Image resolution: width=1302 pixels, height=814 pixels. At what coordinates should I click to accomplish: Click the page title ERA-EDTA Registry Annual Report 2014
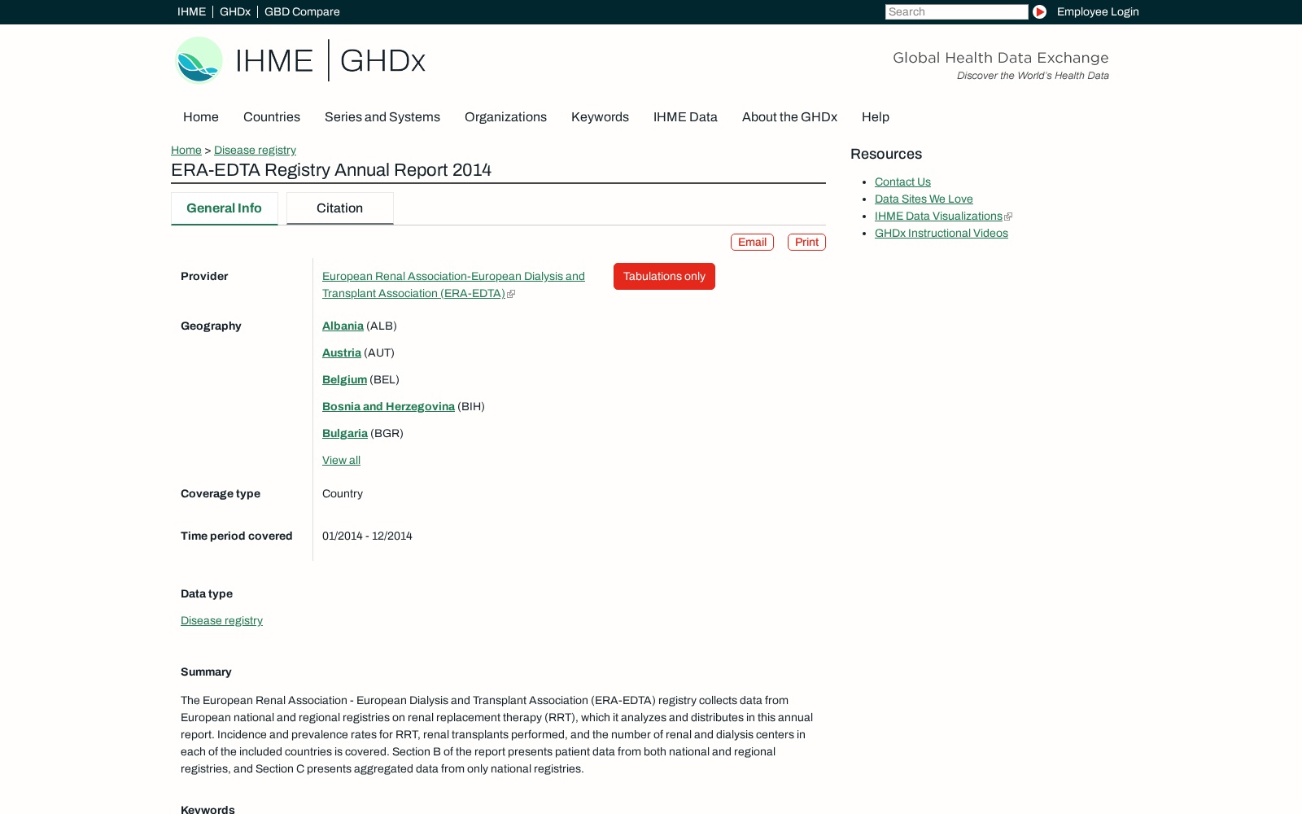pos(331,170)
